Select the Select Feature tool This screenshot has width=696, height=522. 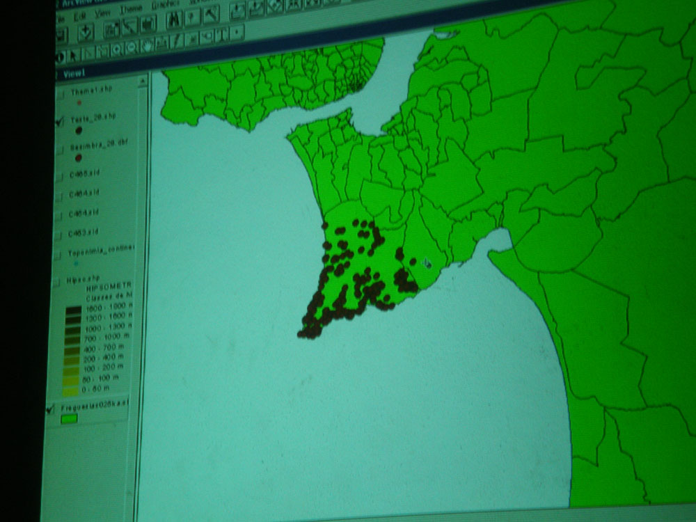point(103,52)
